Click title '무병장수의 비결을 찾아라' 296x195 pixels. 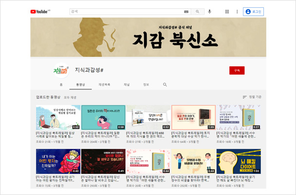(191, 178)
